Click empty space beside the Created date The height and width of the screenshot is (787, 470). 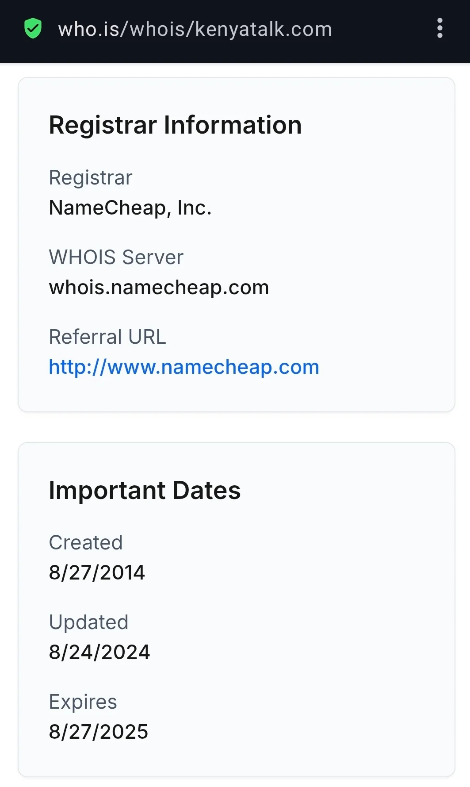tap(296, 572)
